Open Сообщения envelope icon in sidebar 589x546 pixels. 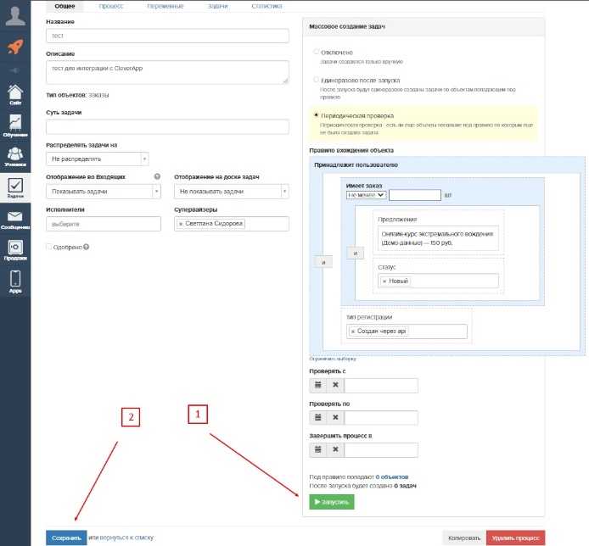pos(15,220)
